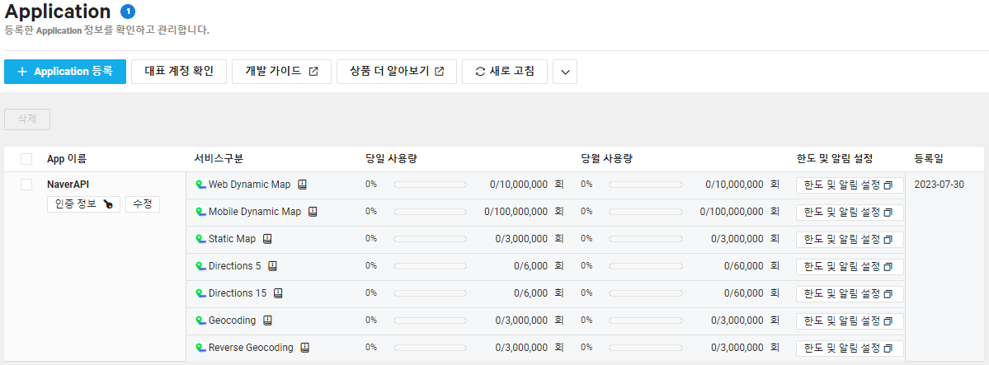Click the popup icon in Static Map's 한도 button
989x365 pixels.
point(888,241)
